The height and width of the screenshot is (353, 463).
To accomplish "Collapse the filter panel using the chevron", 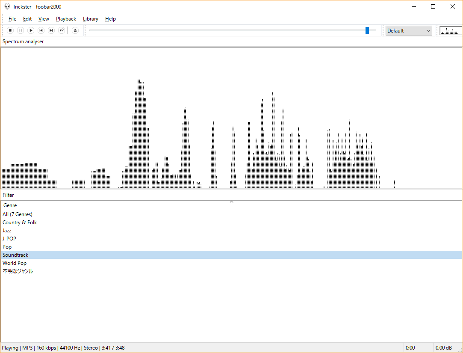I will coord(231,202).
